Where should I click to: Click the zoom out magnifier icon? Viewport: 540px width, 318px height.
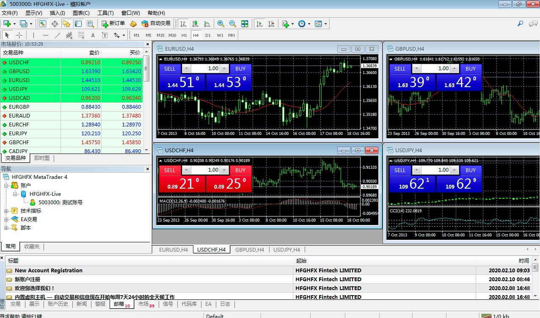pos(232,24)
